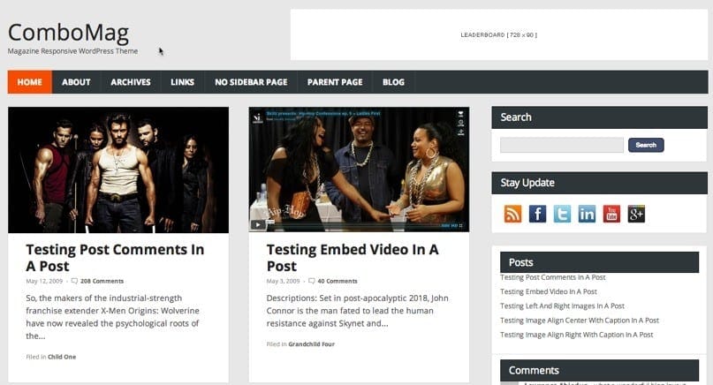
Task: Open the 208 Comments link
Action: [102, 281]
